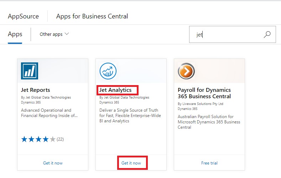
Task: Click the Jet Analytics circular chart icon
Action: (108, 71)
